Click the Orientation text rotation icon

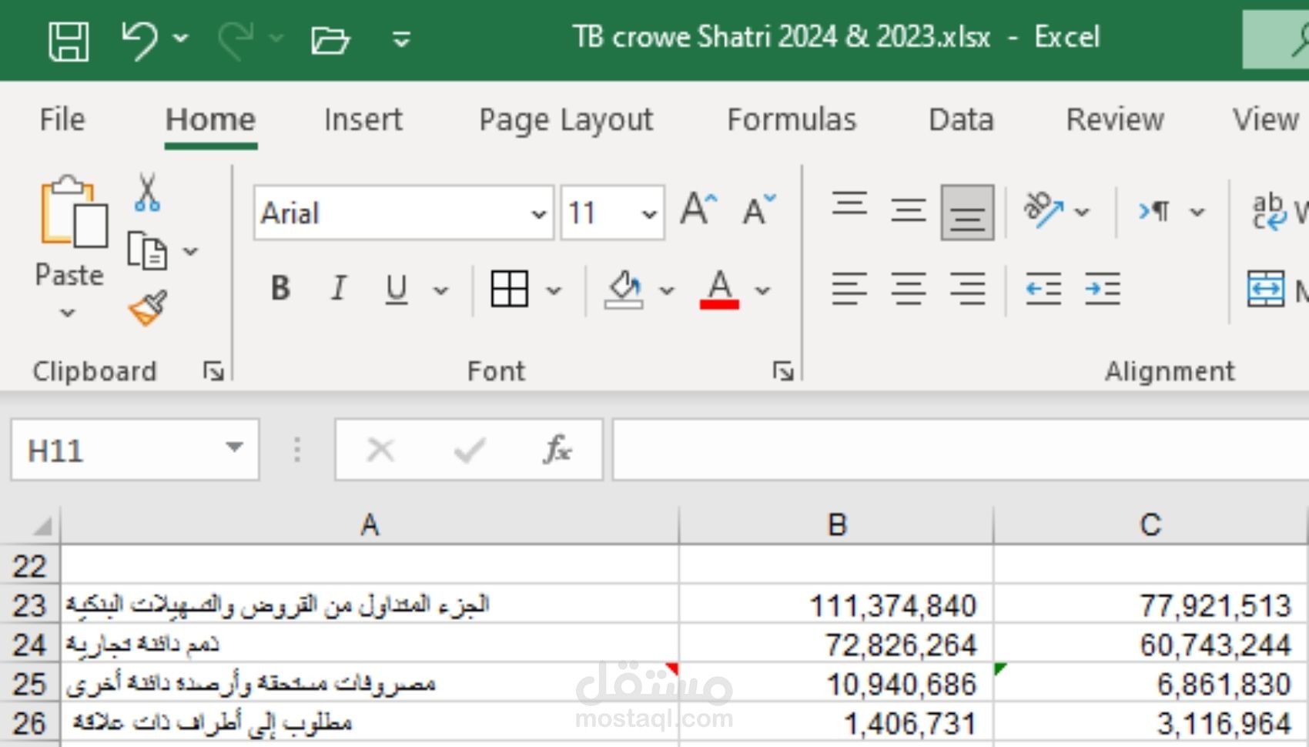click(x=1043, y=209)
